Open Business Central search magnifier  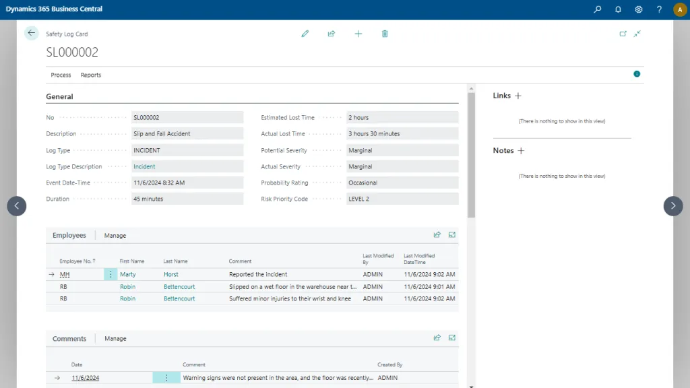[597, 9]
